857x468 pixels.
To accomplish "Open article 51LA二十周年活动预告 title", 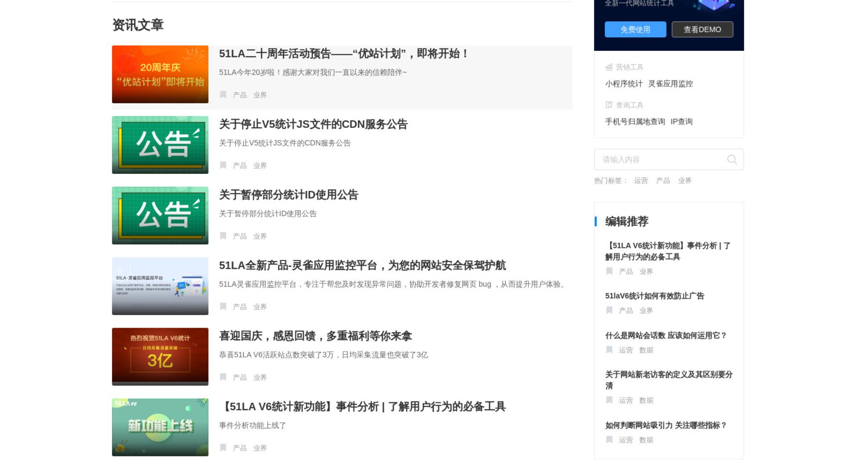I will (343, 54).
